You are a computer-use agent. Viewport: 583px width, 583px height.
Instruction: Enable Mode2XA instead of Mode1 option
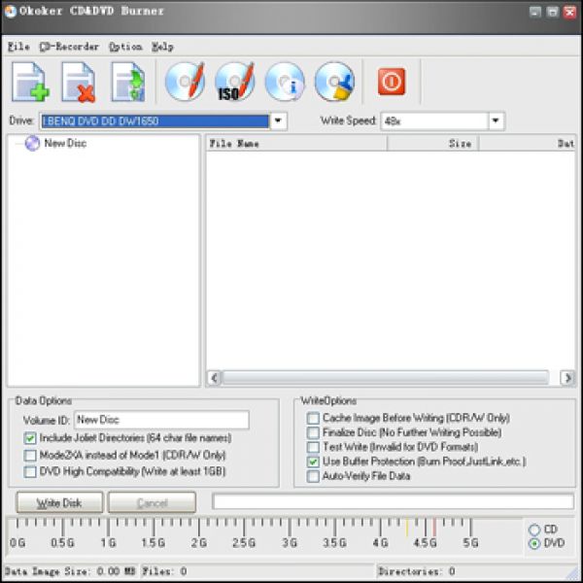click(x=30, y=455)
